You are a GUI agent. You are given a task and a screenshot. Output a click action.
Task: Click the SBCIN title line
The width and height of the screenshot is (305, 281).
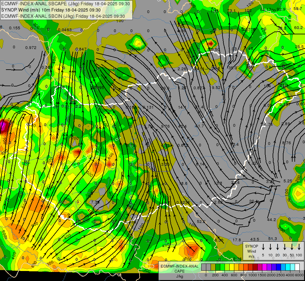[63, 16]
